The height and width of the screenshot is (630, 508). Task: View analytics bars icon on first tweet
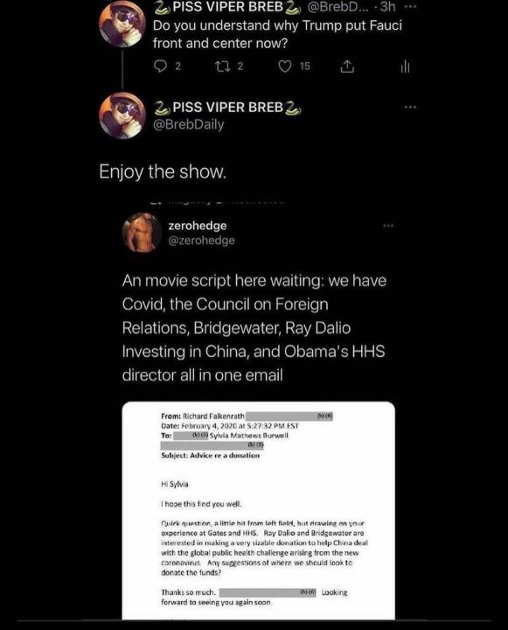click(405, 66)
